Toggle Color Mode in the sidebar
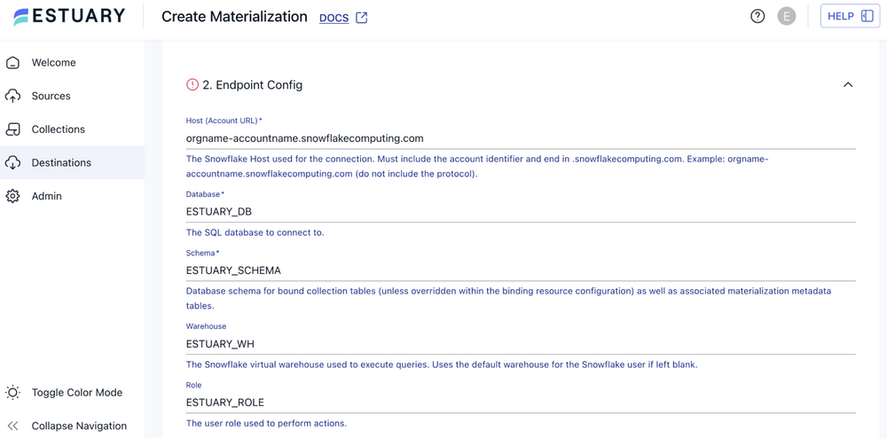This screenshot has height=438, width=887. (x=13, y=393)
